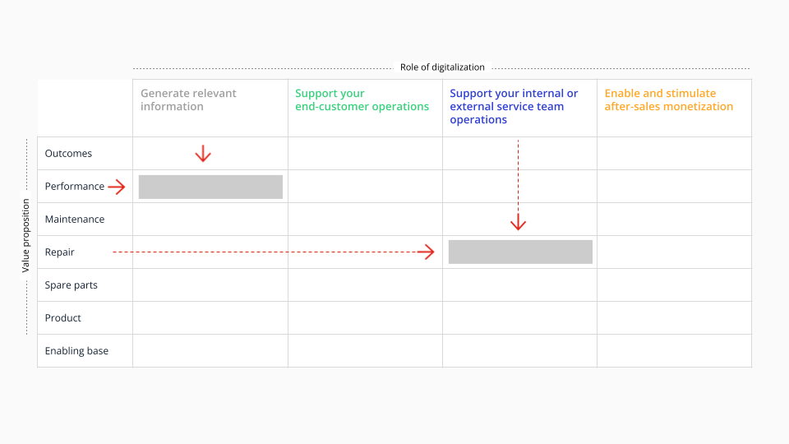
Task: Select the Enabling base row label
Action: point(76,351)
